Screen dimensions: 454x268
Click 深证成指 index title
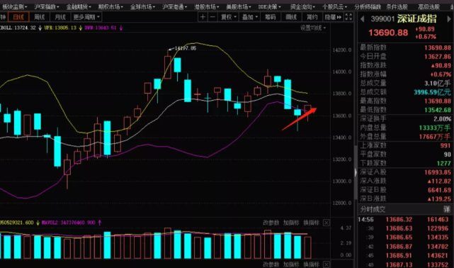tap(416, 19)
